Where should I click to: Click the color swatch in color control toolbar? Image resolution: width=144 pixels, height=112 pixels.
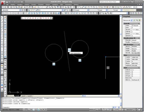coord(74,10)
